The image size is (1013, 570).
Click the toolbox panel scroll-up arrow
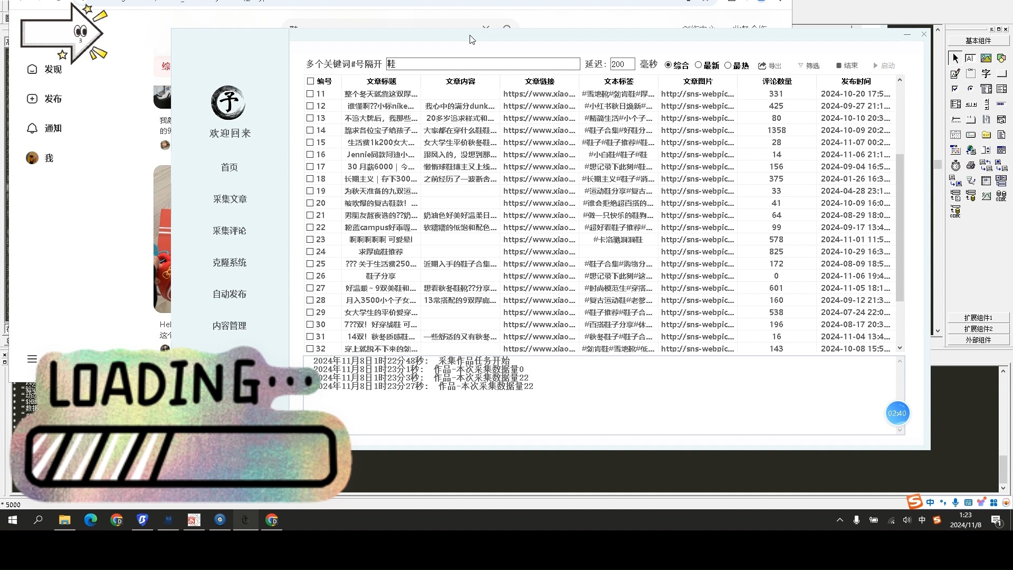coord(938,30)
